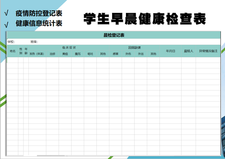225x159 pixels.
Task: Select the 腹泻 column header
Action: coord(77,54)
